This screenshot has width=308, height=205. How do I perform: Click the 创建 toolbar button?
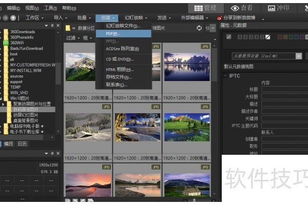click(x=107, y=18)
